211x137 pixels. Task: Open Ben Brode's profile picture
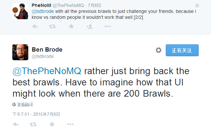pos(20,52)
